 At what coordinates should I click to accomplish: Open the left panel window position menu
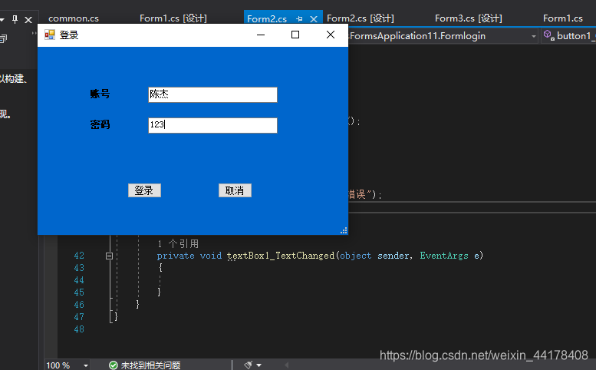(x=2, y=19)
